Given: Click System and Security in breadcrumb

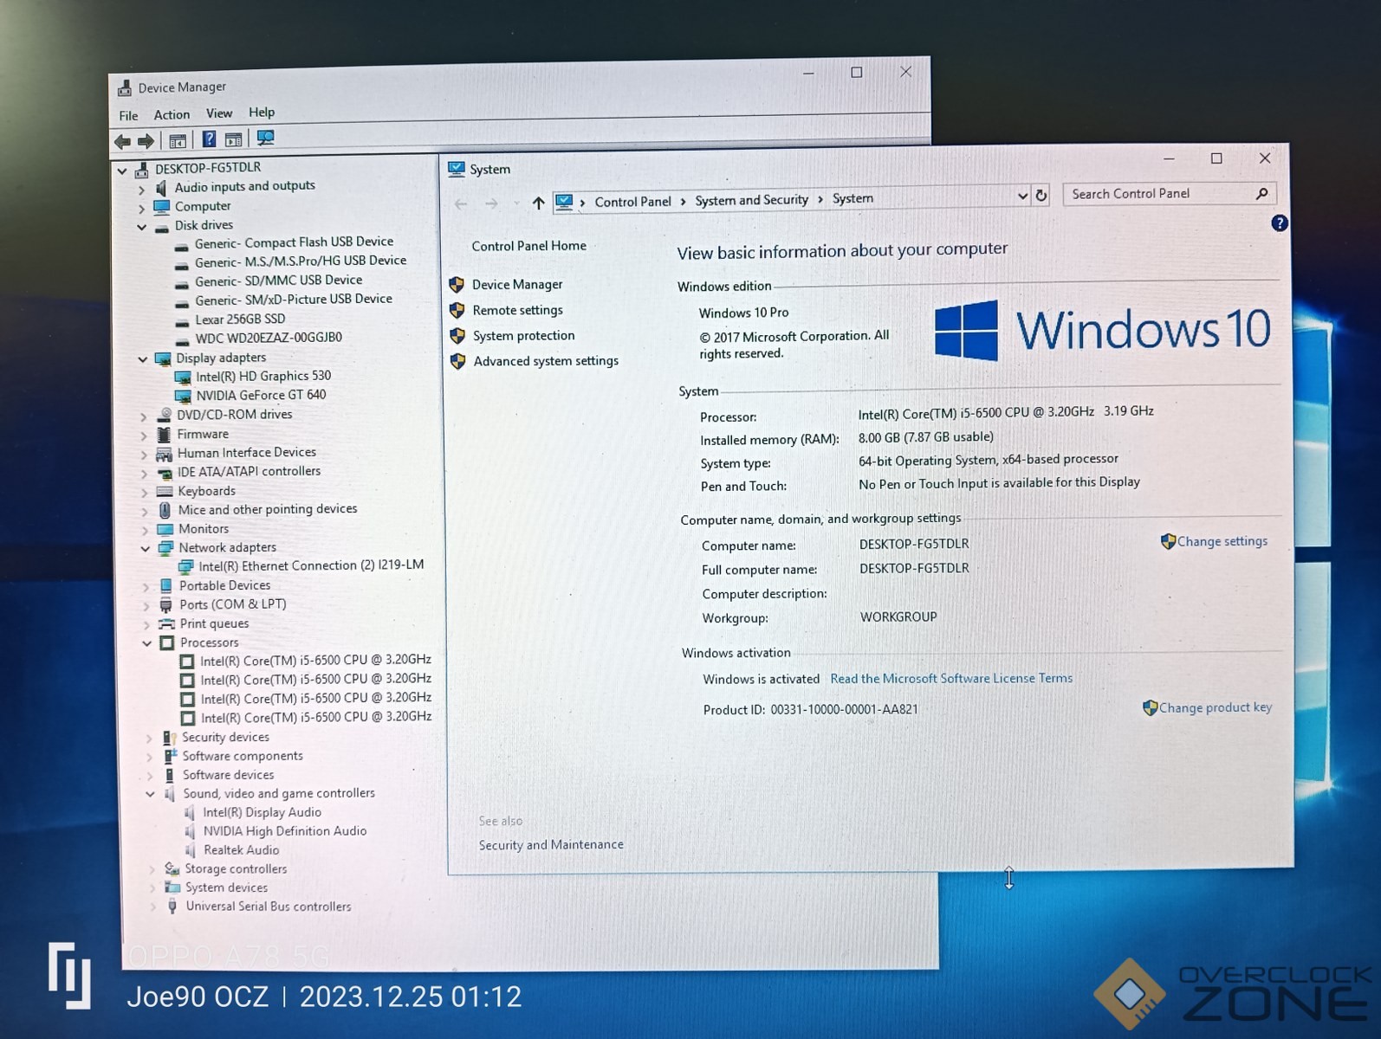Looking at the screenshot, I should pos(751,200).
